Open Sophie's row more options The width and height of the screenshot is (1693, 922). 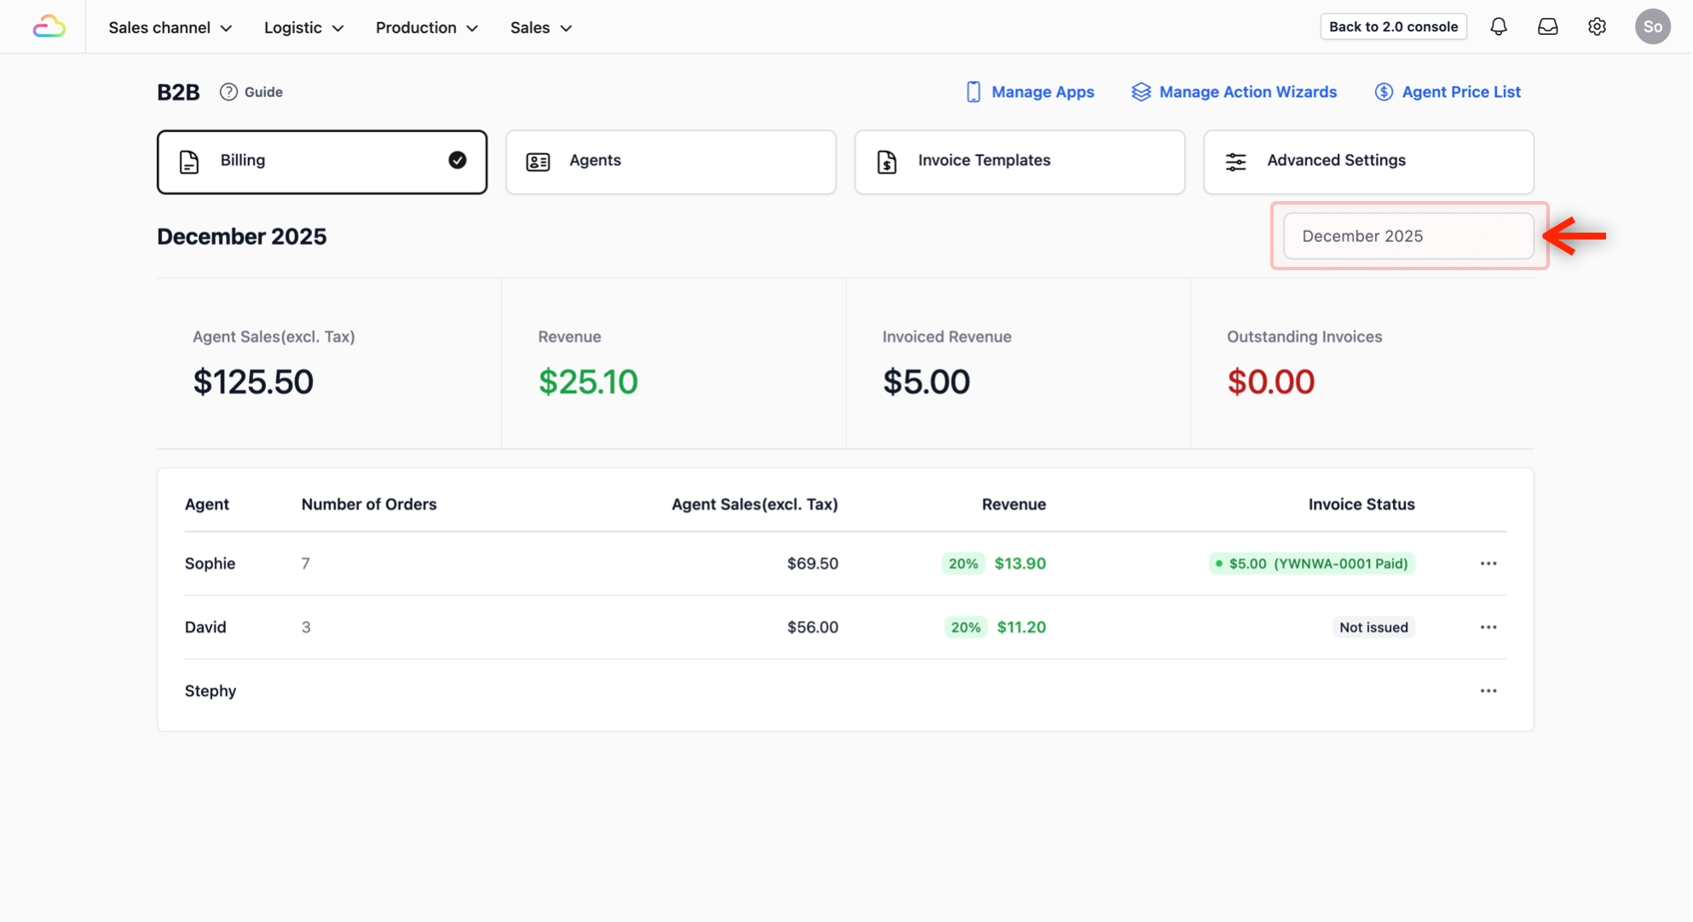click(1488, 563)
